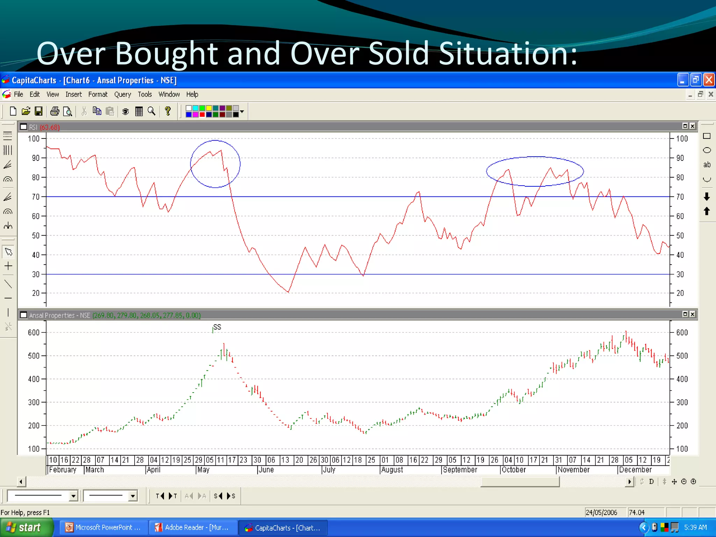The width and height of the screenshot is (716, 537).
Task: Open the Format menu
Action: click(98, 94)
